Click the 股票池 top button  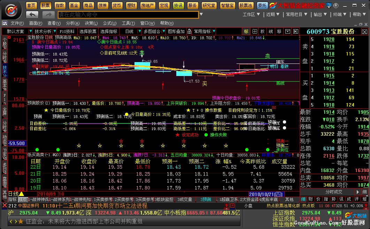coord(246,6)
